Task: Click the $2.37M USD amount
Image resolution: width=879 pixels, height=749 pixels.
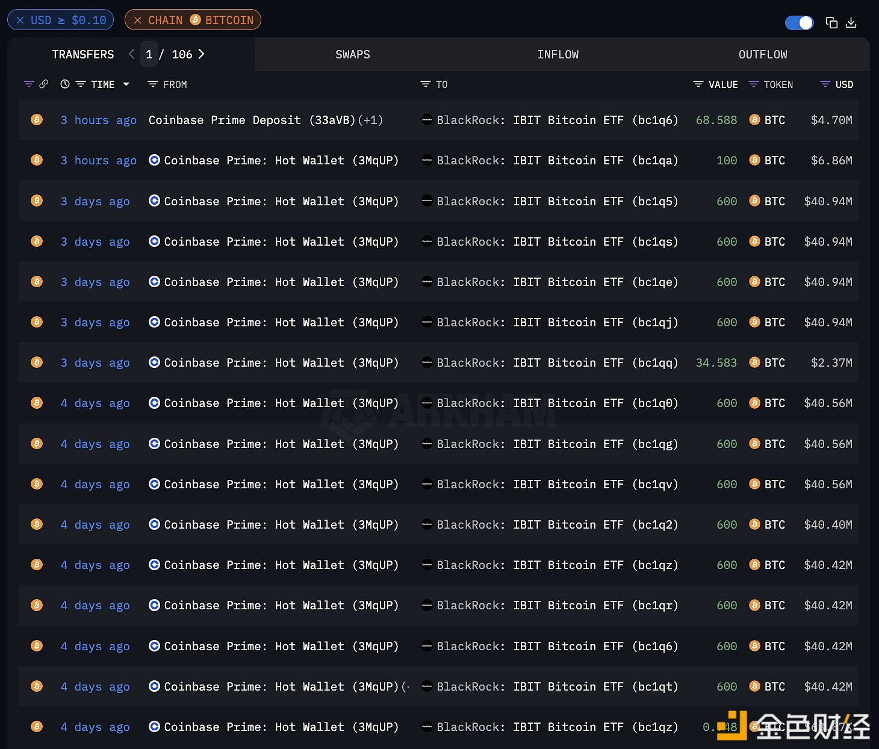Action: [831, 363]
